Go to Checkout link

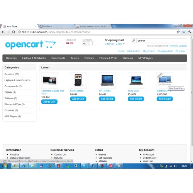click(x=180, y=51)
